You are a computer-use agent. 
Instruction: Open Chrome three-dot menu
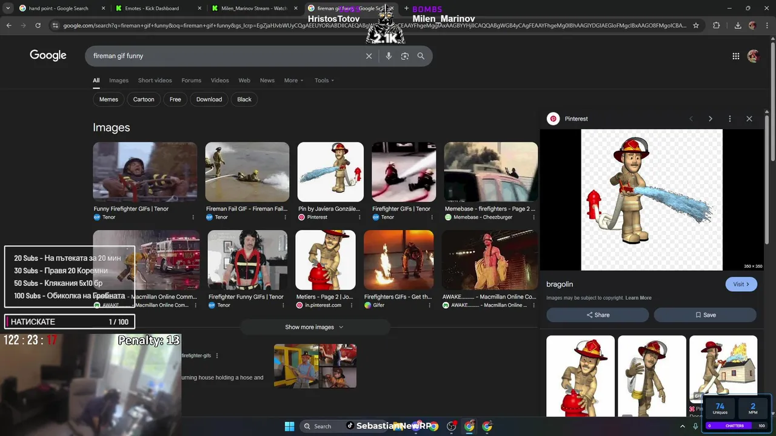point(768,25)
